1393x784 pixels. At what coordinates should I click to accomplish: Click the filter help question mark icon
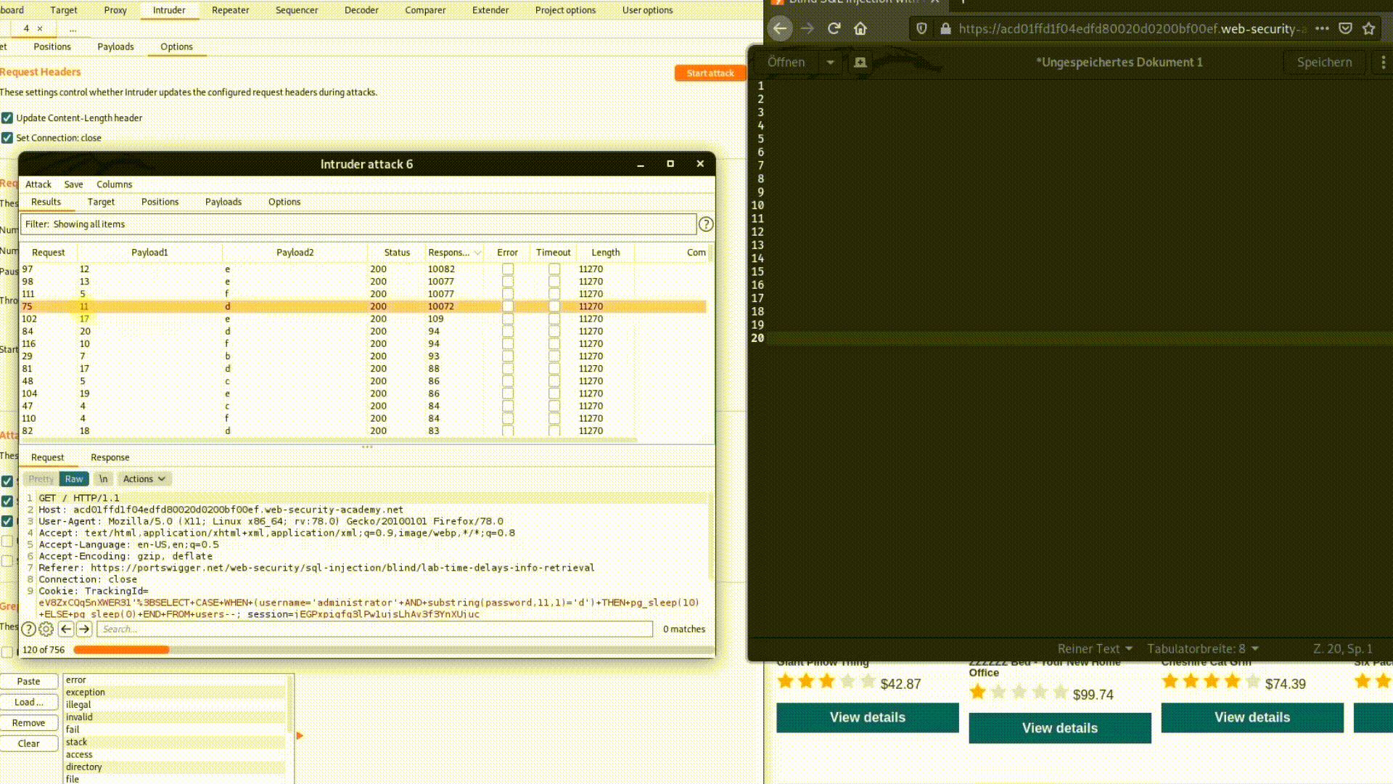tap(705, 224)
